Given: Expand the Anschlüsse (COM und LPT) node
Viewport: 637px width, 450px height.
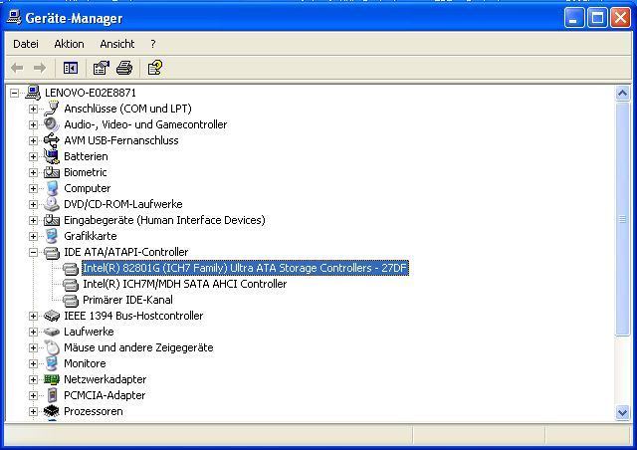Looking at the screenshot, I should [33, 109].
